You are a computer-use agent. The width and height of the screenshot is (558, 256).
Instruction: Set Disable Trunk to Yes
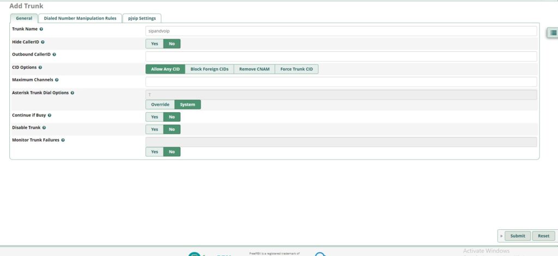point(154,129)
